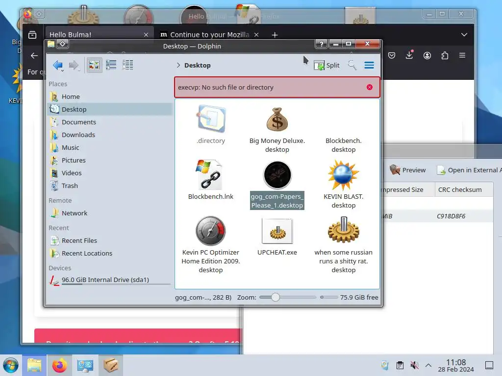
Task: Open Firefox Pocket save icon
Action: [392, 56]
